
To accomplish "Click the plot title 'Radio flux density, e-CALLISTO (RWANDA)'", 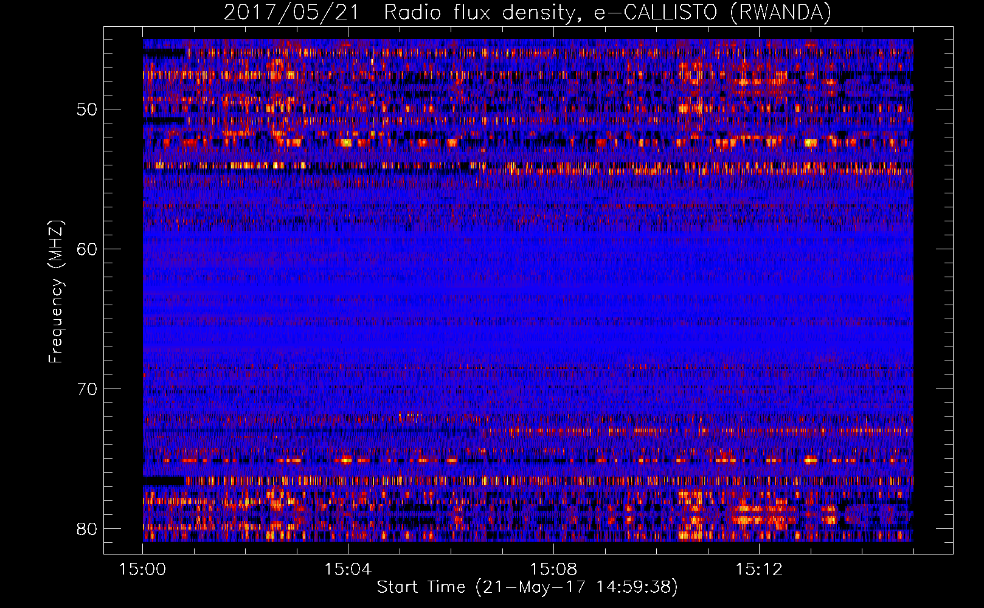I will pyautogui.click(x=608, y=12).
